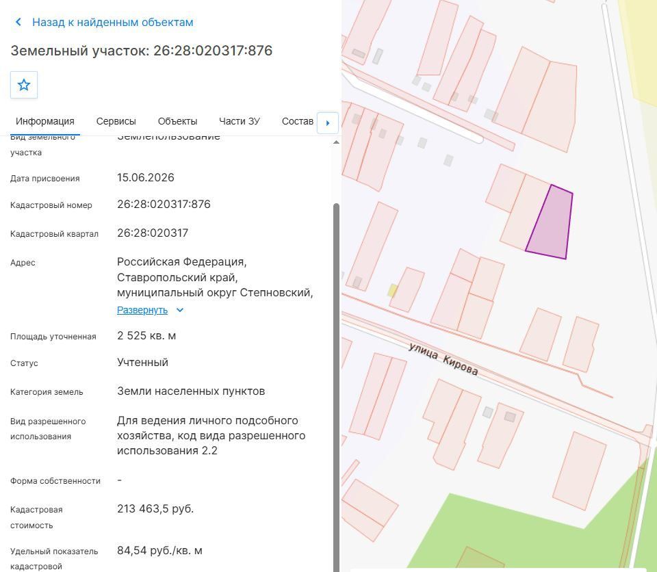This screenshot has width=657, height=572.
Task: Click chevron next to Развернуть
Action: click(x=180, y=310)
